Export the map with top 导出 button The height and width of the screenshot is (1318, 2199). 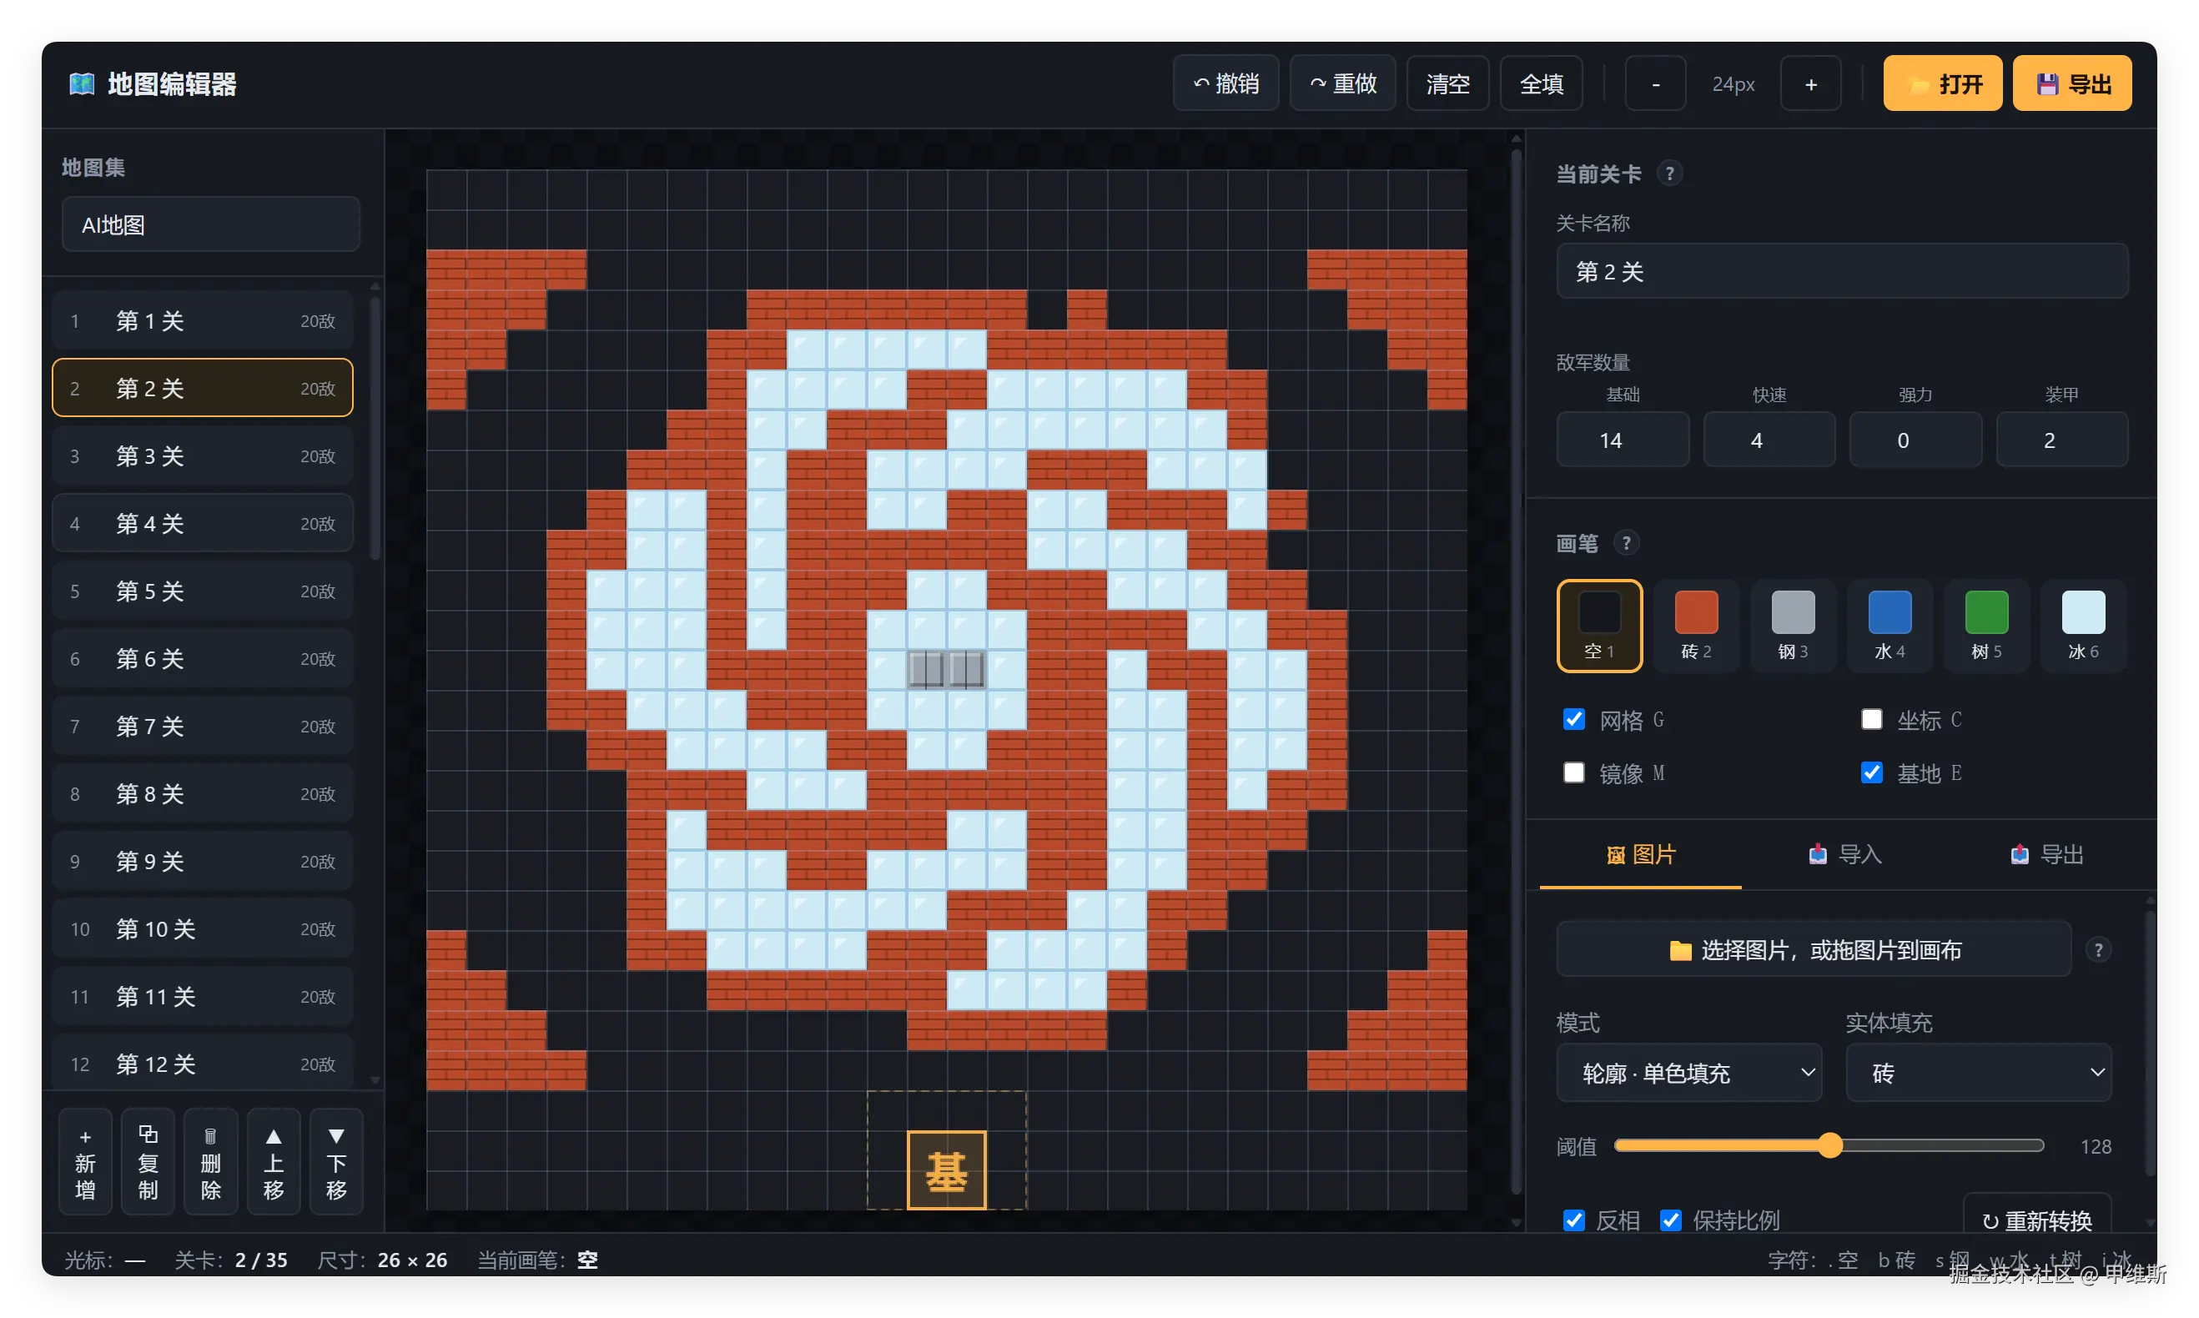[x=2072, y=83]
